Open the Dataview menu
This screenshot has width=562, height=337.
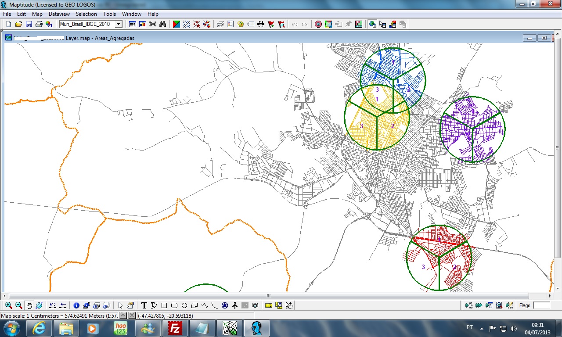click(59, 14)
